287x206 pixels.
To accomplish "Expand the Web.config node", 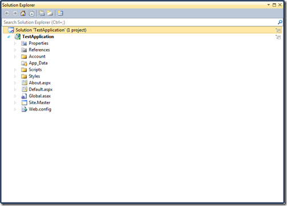I will coord(15,109).
